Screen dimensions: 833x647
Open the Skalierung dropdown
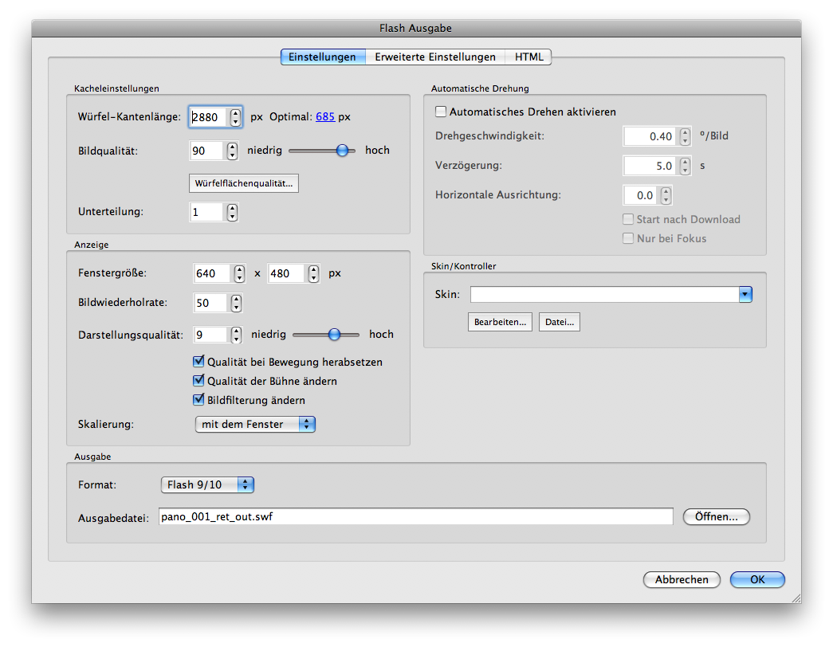pyautogui.click(x=255, y=425)
